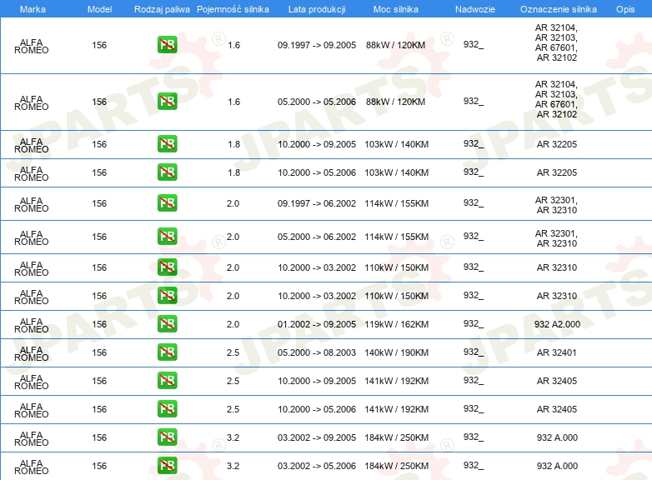Screen dimensions: 652x480
Task: Click the fuel icon in the 1.6 row dated 09.1997 -> 09.2005
Action: pos(167,45)
